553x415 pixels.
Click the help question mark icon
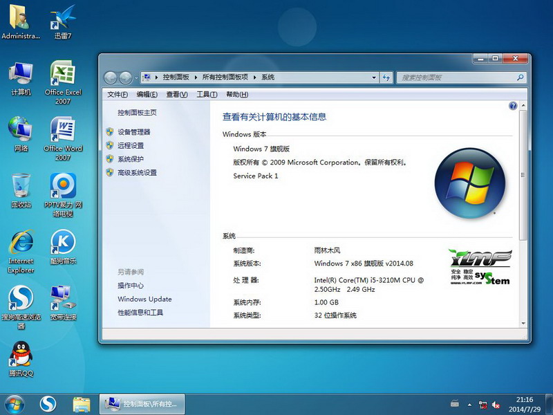coord(513,106)
